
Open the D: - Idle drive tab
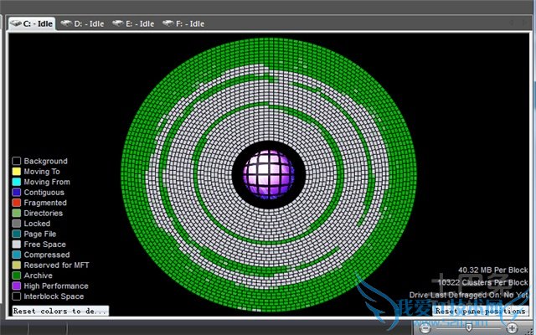tap(82, 23)
